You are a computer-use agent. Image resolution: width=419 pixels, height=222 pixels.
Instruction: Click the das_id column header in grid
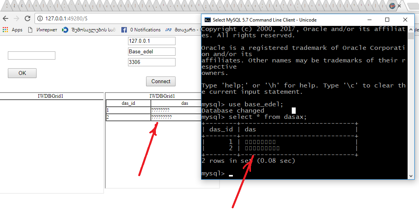(128, 103)
